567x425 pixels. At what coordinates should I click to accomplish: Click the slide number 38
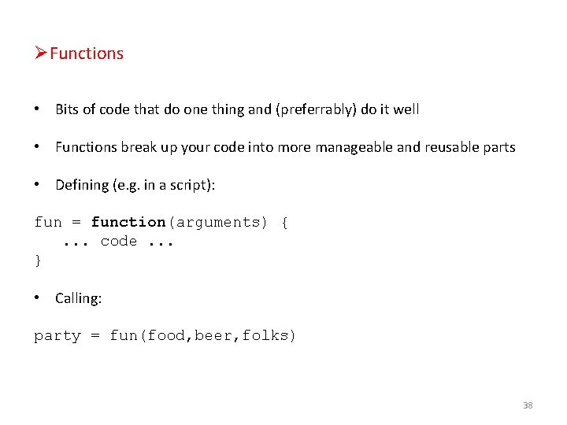[x=528, y=405]
